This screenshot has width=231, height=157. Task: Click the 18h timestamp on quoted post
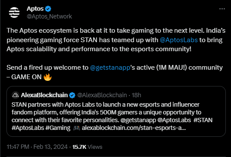click(x=136, y=95)
